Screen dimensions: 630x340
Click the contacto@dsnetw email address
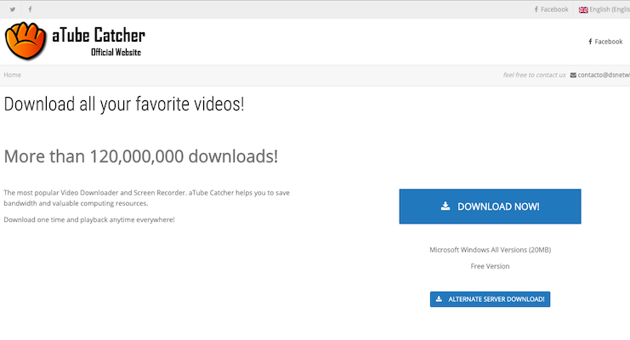tap(604, 75)
